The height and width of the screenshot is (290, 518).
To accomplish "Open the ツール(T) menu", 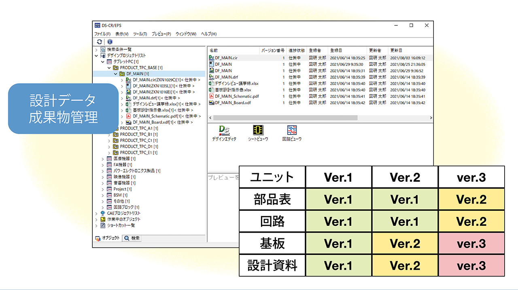I will 140,34.
